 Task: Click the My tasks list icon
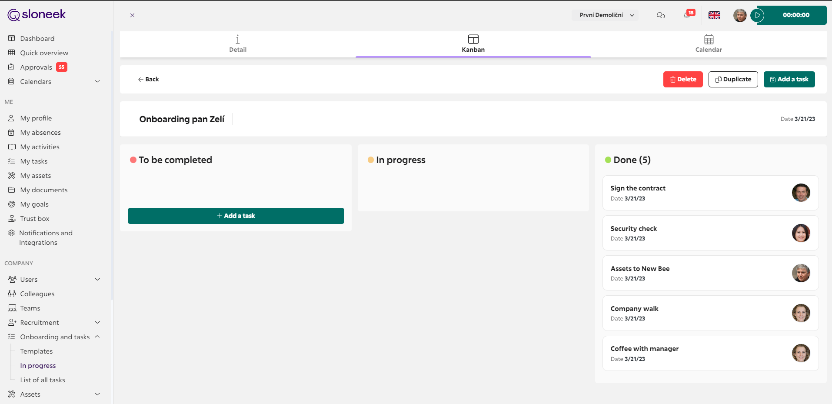(x=11, y=161)
